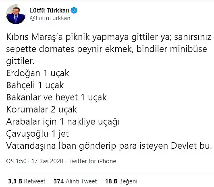The width and height of the screenshot is (214, 187).
Task: View the 3,3 B Retweet list
Action: [x=27, y=181]
